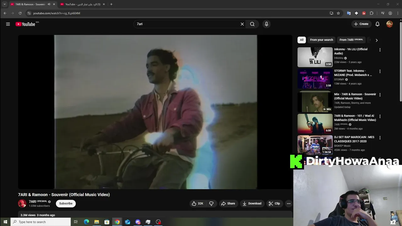Click the Windows taskbar search box
Screen dimensions: 402x226
(41, 222)
